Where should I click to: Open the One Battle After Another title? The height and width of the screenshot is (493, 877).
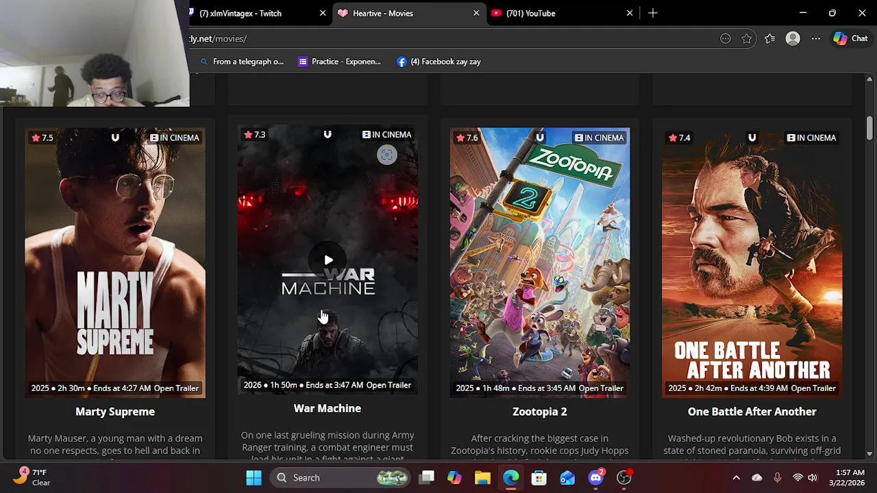pos(752,412)
